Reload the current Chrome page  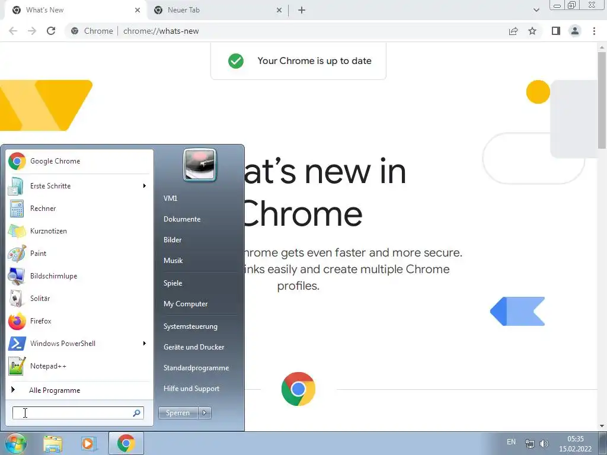point(51,31)
